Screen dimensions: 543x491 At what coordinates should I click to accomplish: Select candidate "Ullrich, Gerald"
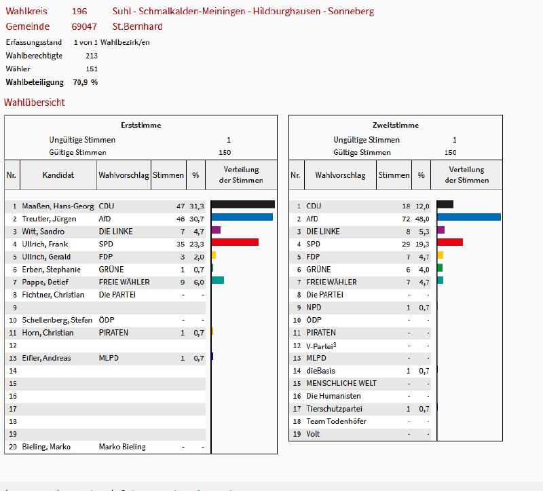pos(46,257)
